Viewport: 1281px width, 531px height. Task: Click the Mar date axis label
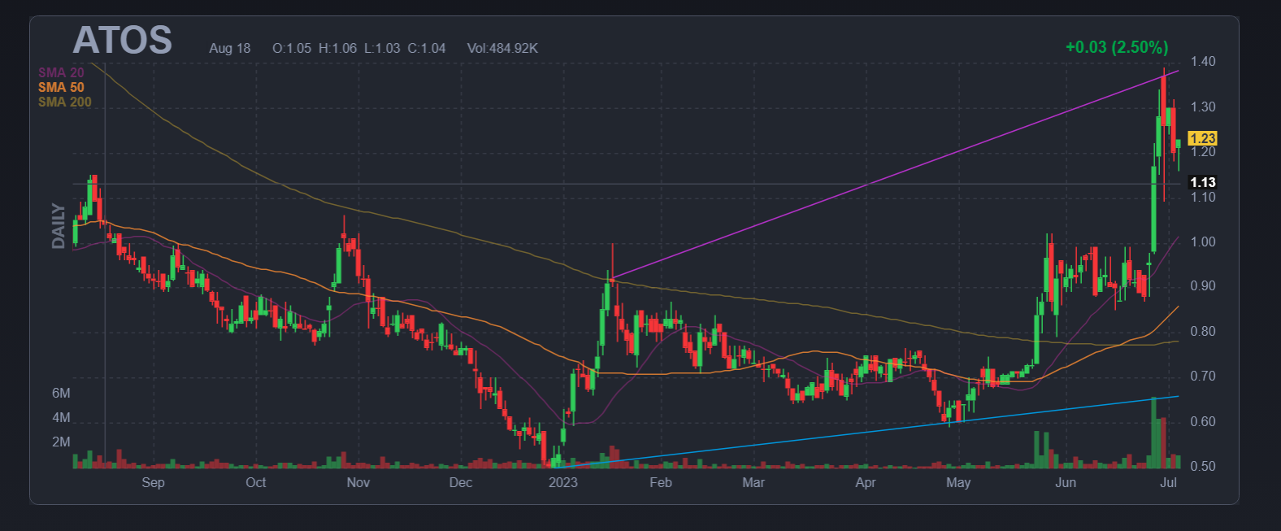pos(753,483)
